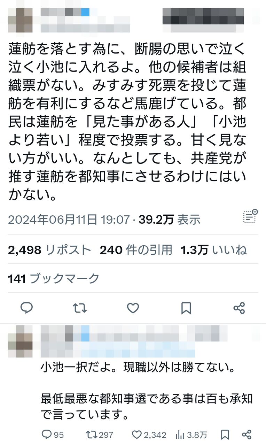Bookmark the reply post
Image resolution: width=266 pixels, height=446 pixels.
pos(225,435)
